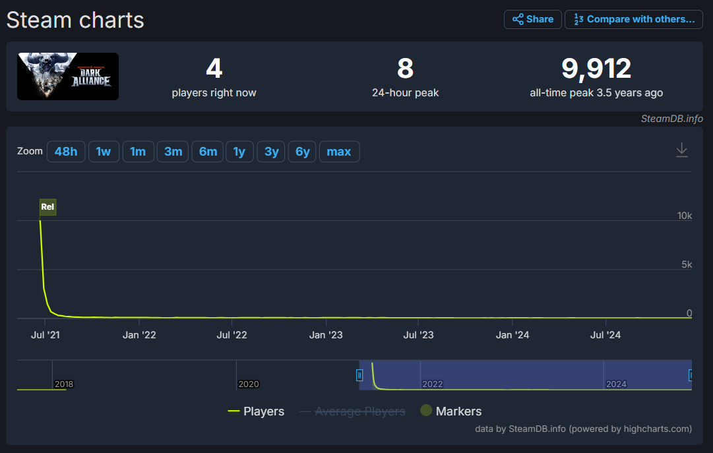Set zoom to 6m

pyautogui.click(x=208, y=152)
